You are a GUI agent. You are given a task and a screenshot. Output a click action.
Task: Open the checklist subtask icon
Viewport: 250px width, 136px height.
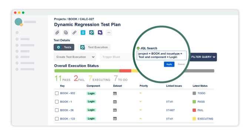[66, 33]
